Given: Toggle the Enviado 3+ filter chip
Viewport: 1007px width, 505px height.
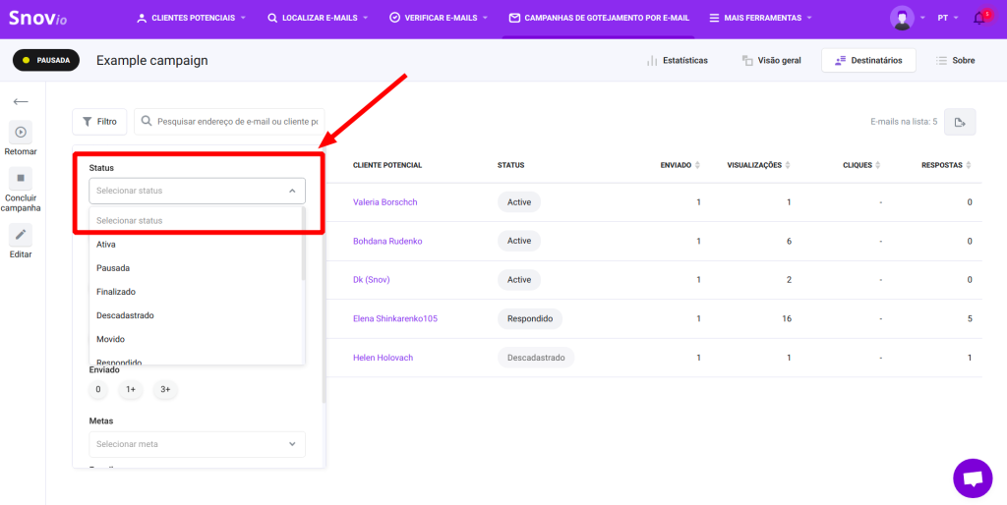Looking at the screenshot, I should coord(165,389).
